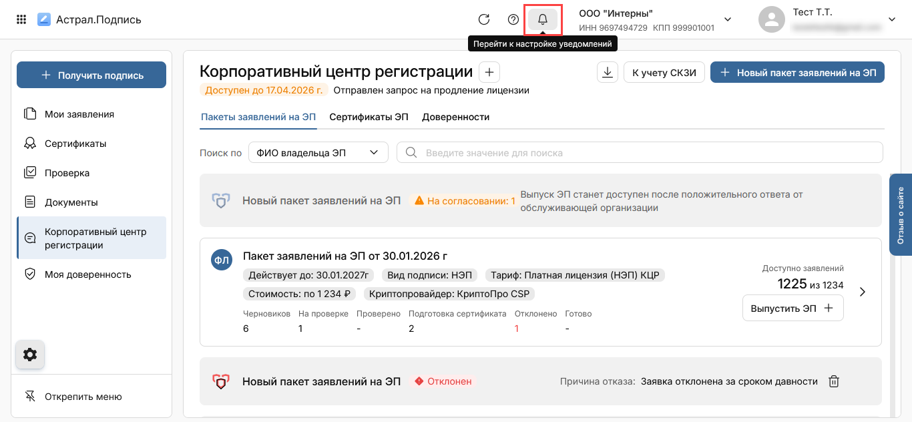Open notification settings bell icon
Screen dimensions: 912x422
(543, 19)
